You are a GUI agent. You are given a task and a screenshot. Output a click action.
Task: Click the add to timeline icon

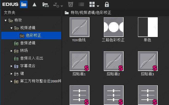[56, 5]
